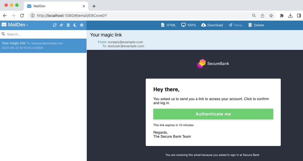Click the trash icon to clear all emails
303x161 pixels.
[x=68, y=25]
